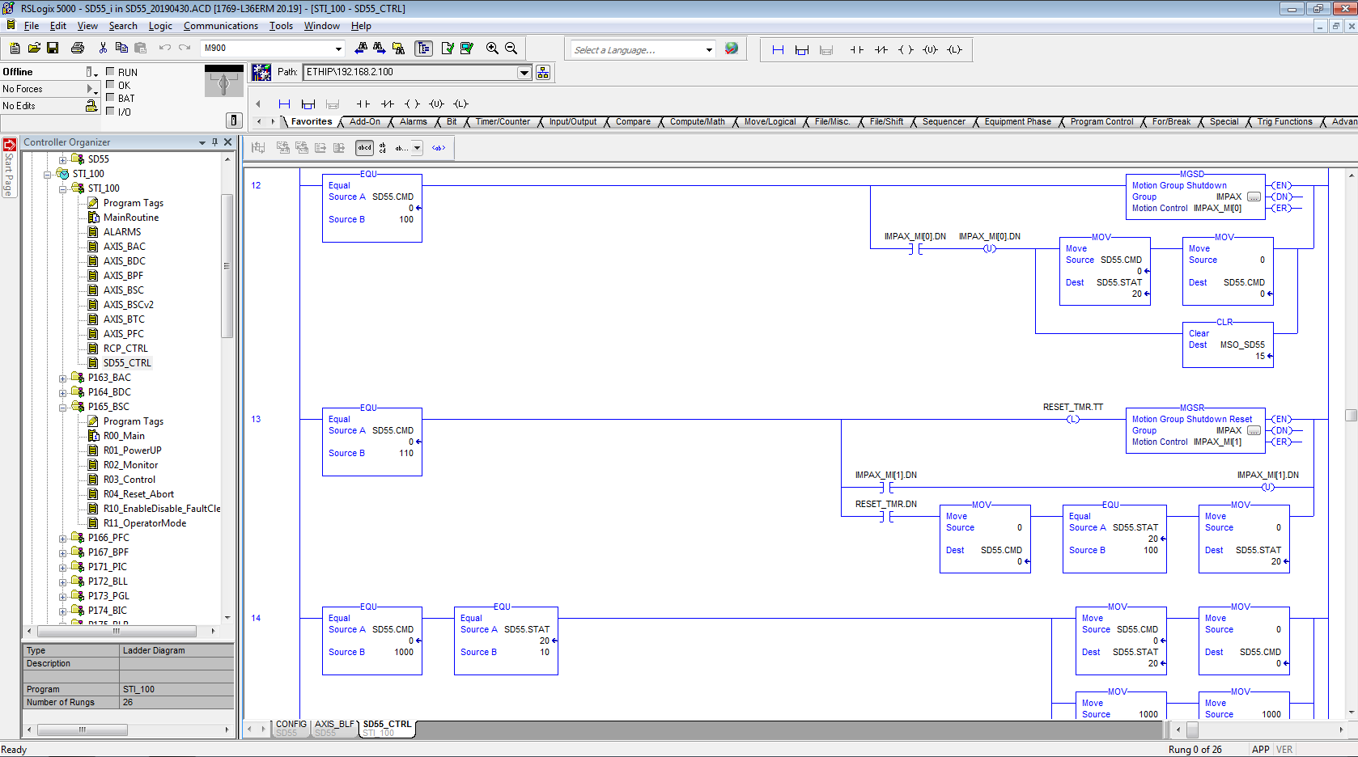Expand the P163_BAC program node
The width and height of the screenshot is (1358, 757).
[62, 378]
